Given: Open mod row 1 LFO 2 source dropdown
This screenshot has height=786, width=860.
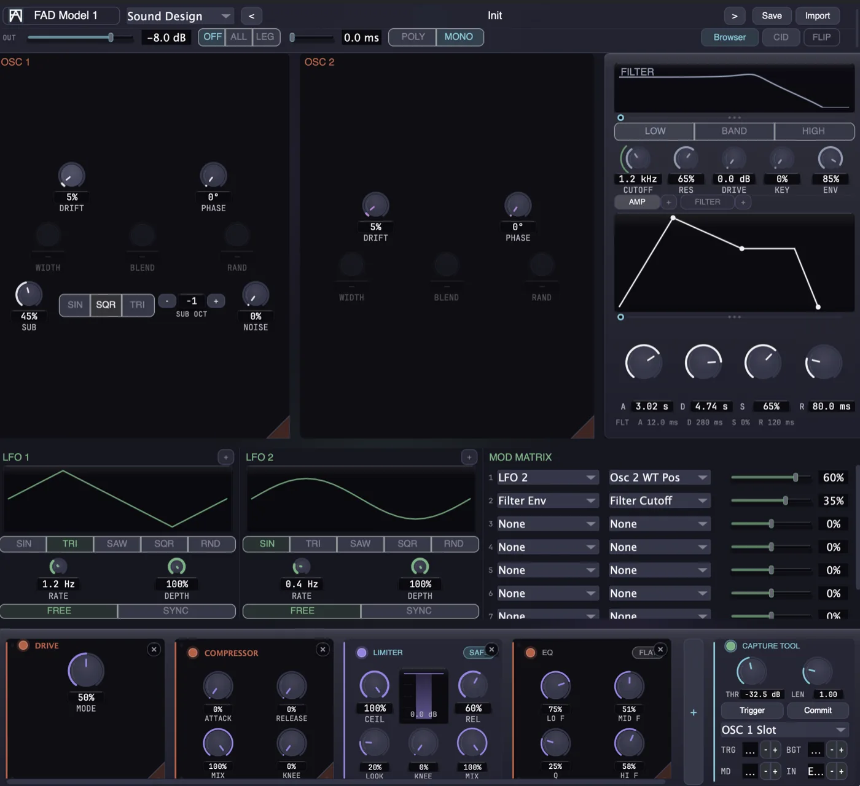Looking at the screenshot, I should [x=547, y=478].
